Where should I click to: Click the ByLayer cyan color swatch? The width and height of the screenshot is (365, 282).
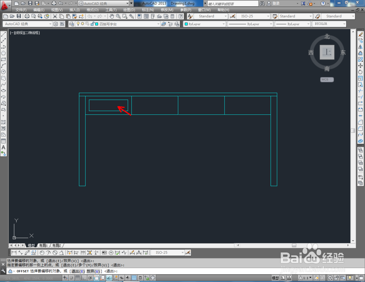point(186,24)
